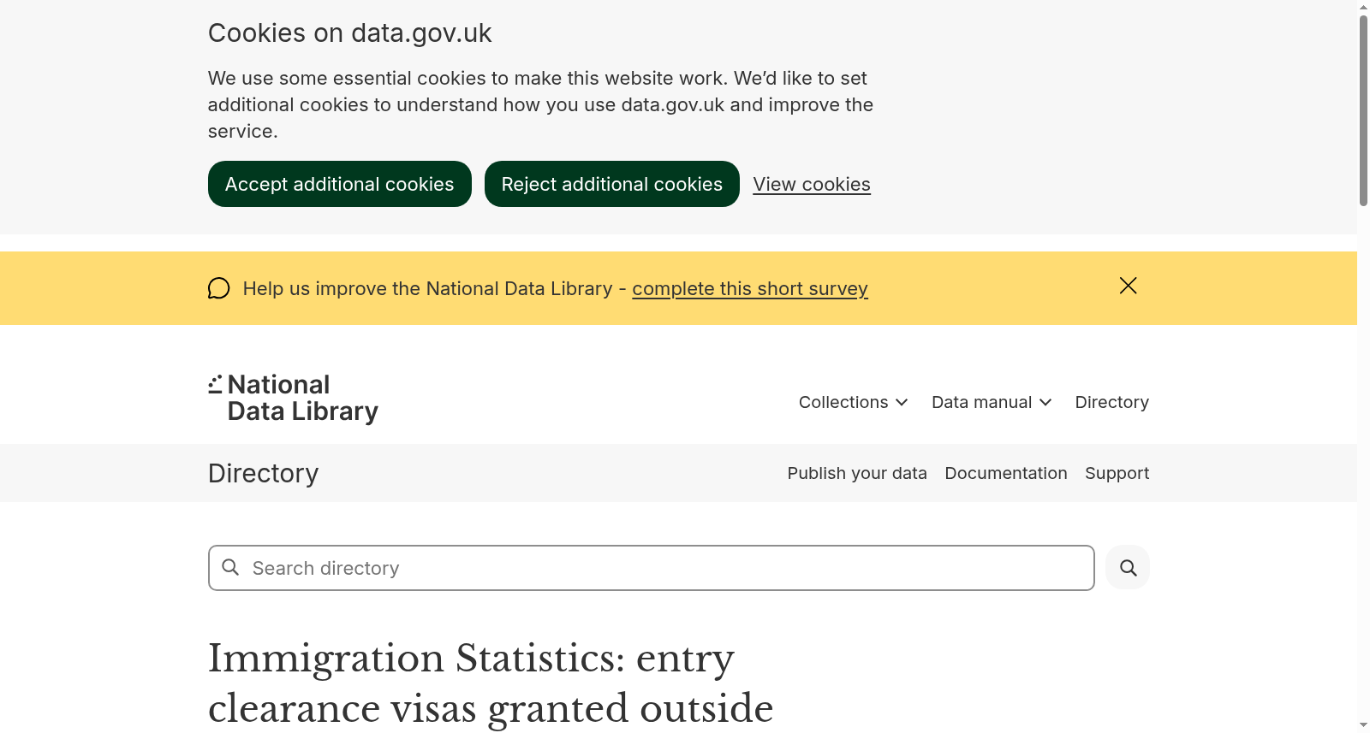Click the speech bubble icon in the survey banner
Image resolution: width=1370 pixels, height=733 pixels.
click(219, 288)
